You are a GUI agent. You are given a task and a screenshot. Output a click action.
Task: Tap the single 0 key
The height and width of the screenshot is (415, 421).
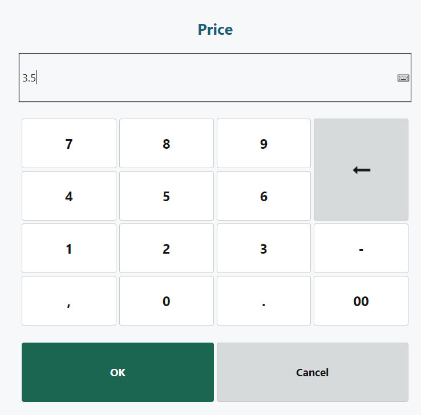166,301
